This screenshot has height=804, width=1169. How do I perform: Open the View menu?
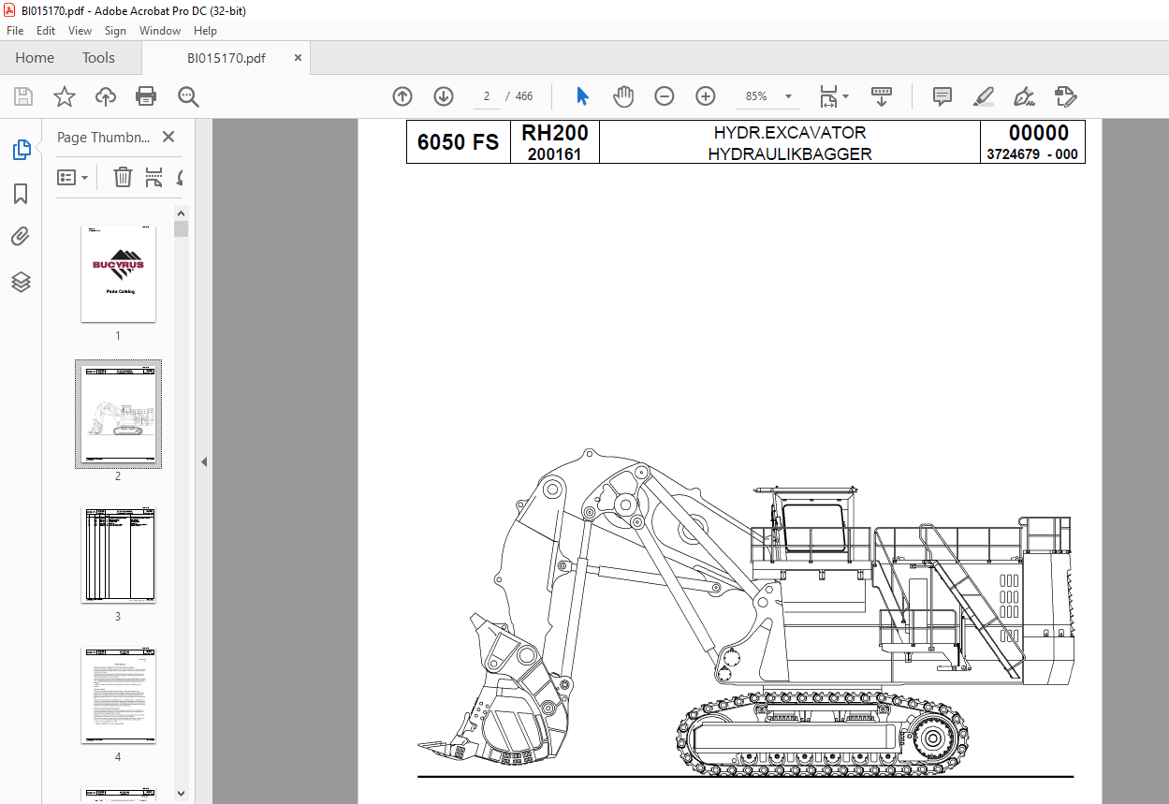80,31
